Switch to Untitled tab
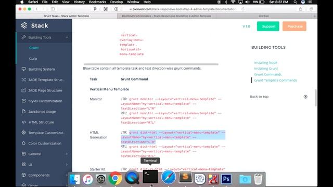Screen dimensions: 333x187 [x=264, y=16]
